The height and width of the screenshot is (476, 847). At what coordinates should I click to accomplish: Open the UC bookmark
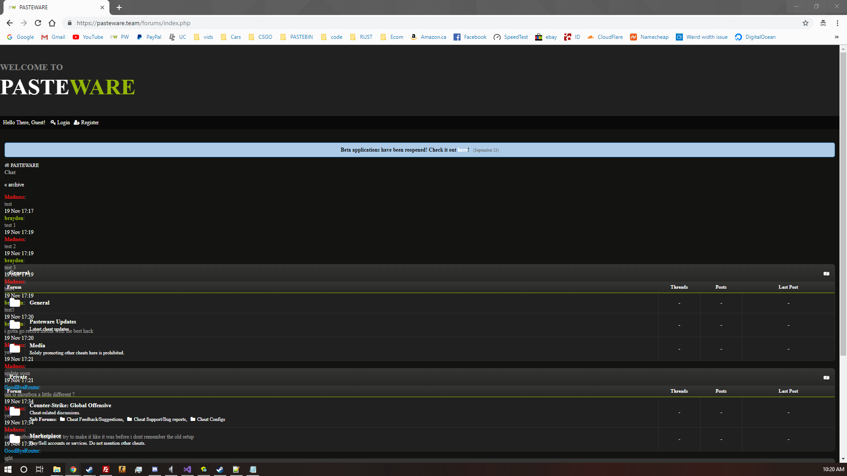(178, 37)
